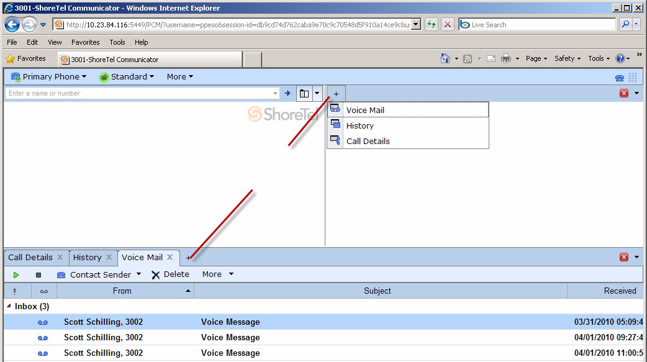Click the new blank browser tab
Viewport: 647px width, 362px height.
click(252, 60)
